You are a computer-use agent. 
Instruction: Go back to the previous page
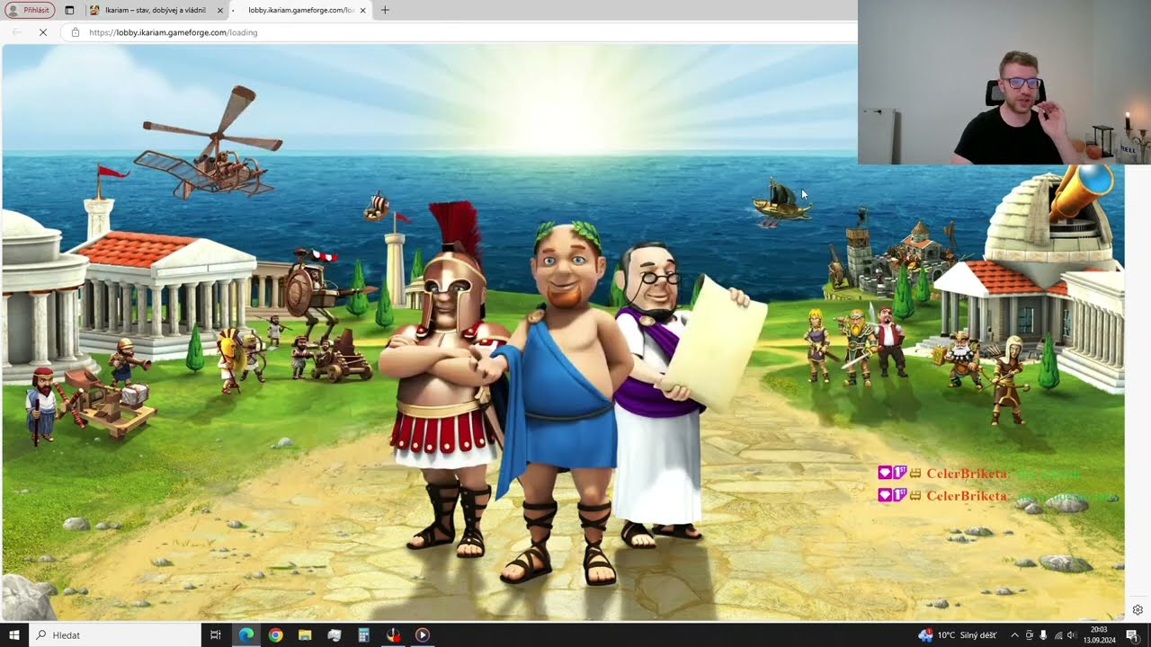point(17,32)
